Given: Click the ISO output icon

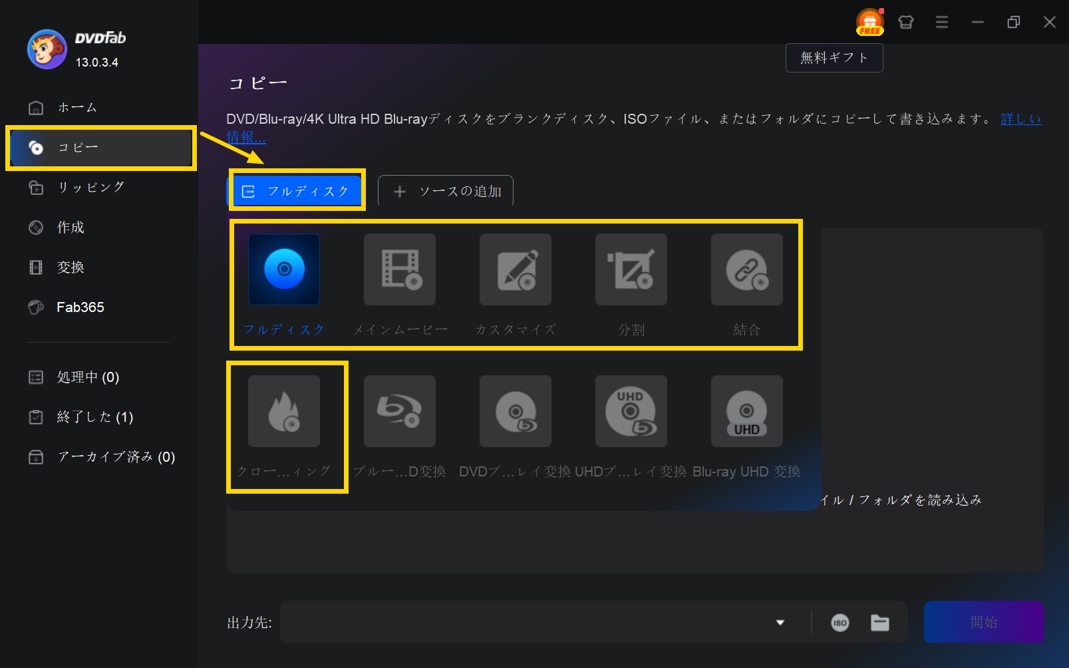Looking at the screenshot, I should tap(840, 623).
